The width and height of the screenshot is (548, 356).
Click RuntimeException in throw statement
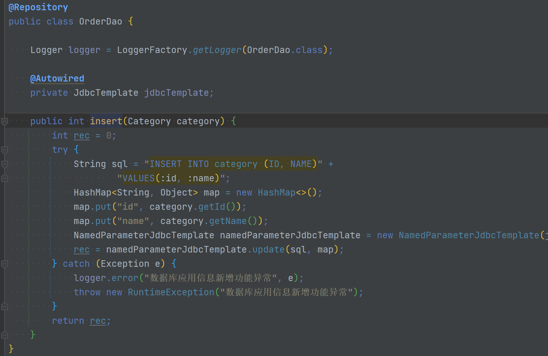[171, 292]
